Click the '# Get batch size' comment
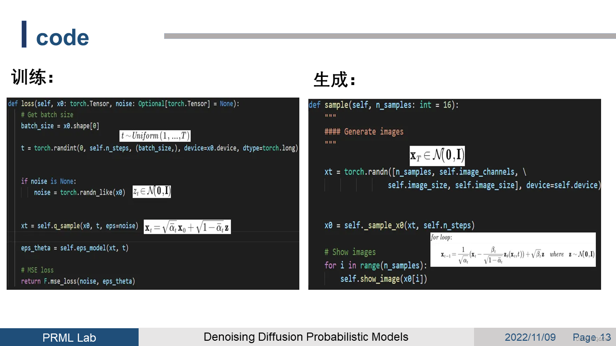 pos(47,115)
